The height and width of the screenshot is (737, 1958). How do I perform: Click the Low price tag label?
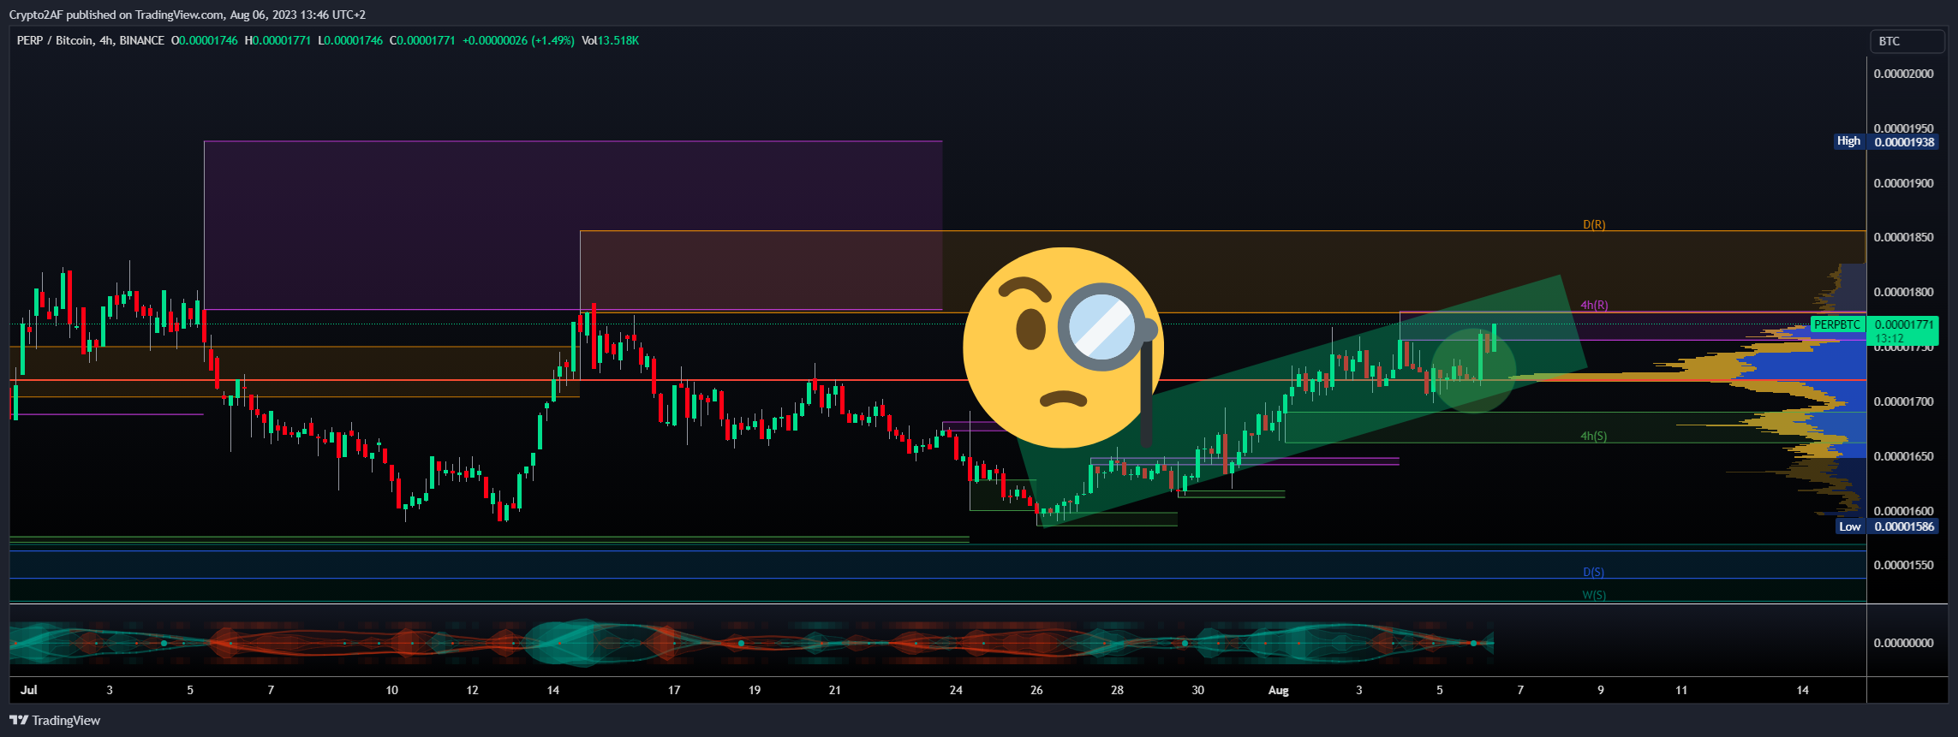click(x=1850, y=526)
